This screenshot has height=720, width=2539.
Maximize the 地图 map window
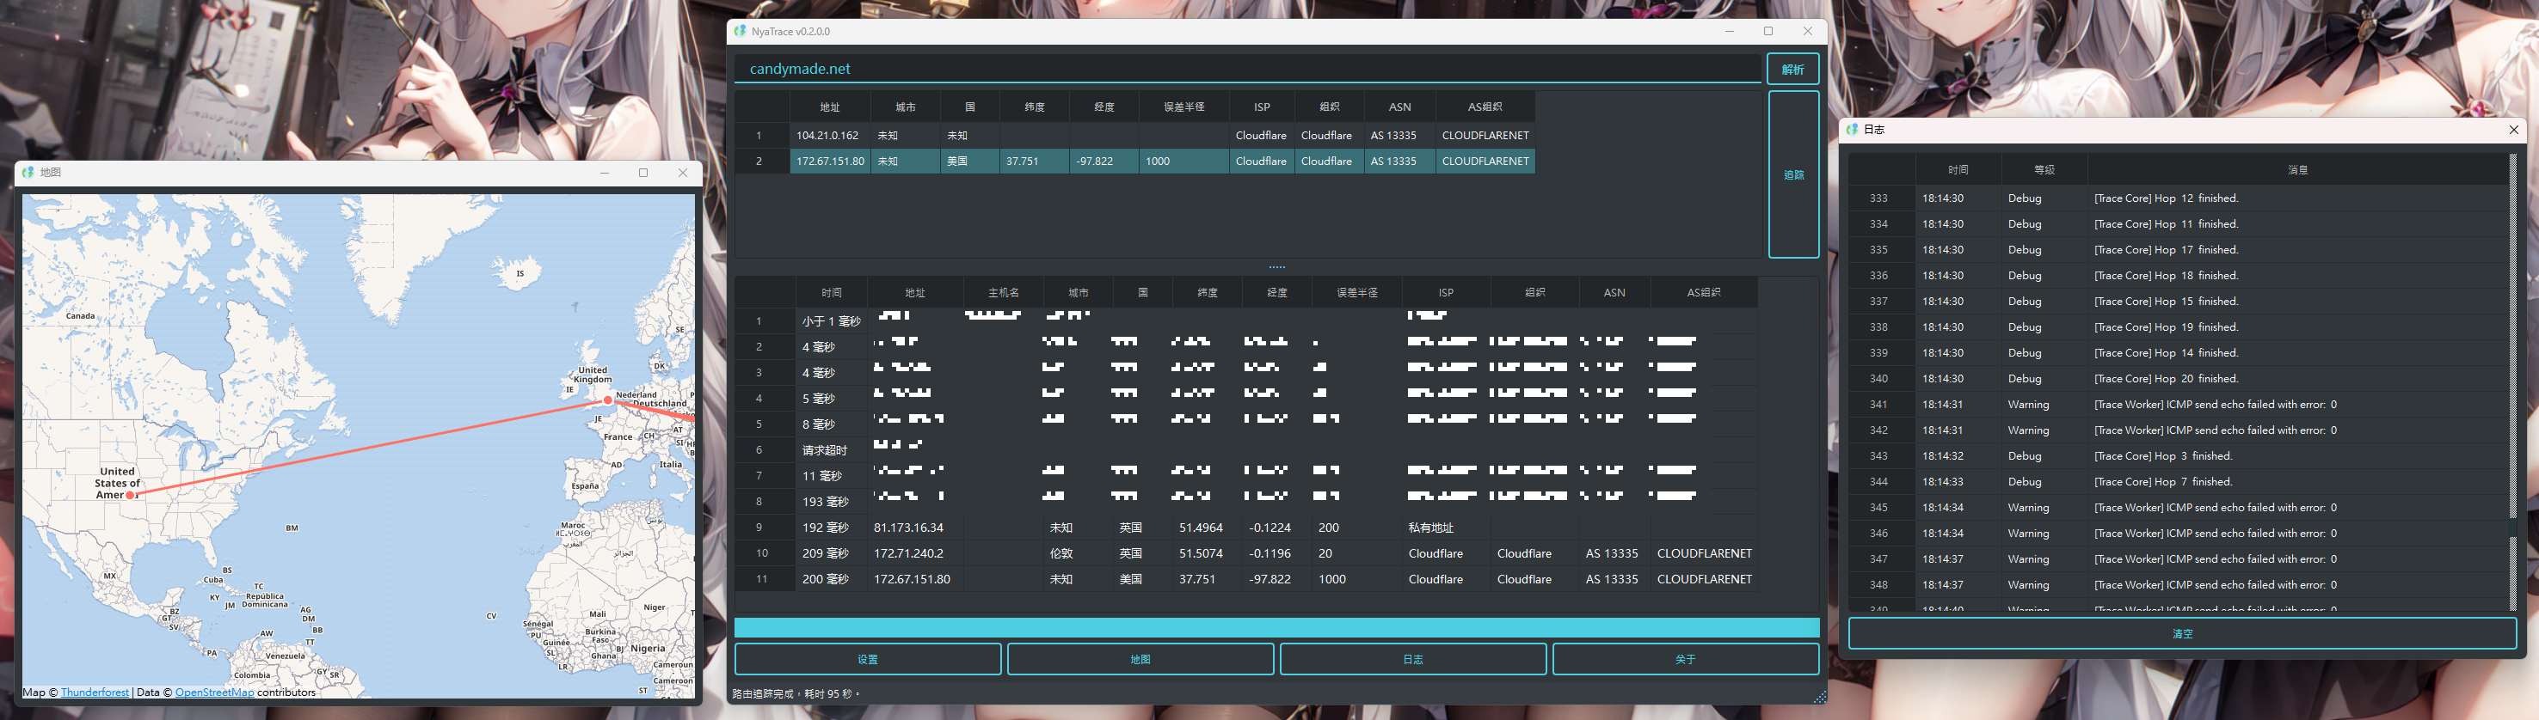(643, 173)
